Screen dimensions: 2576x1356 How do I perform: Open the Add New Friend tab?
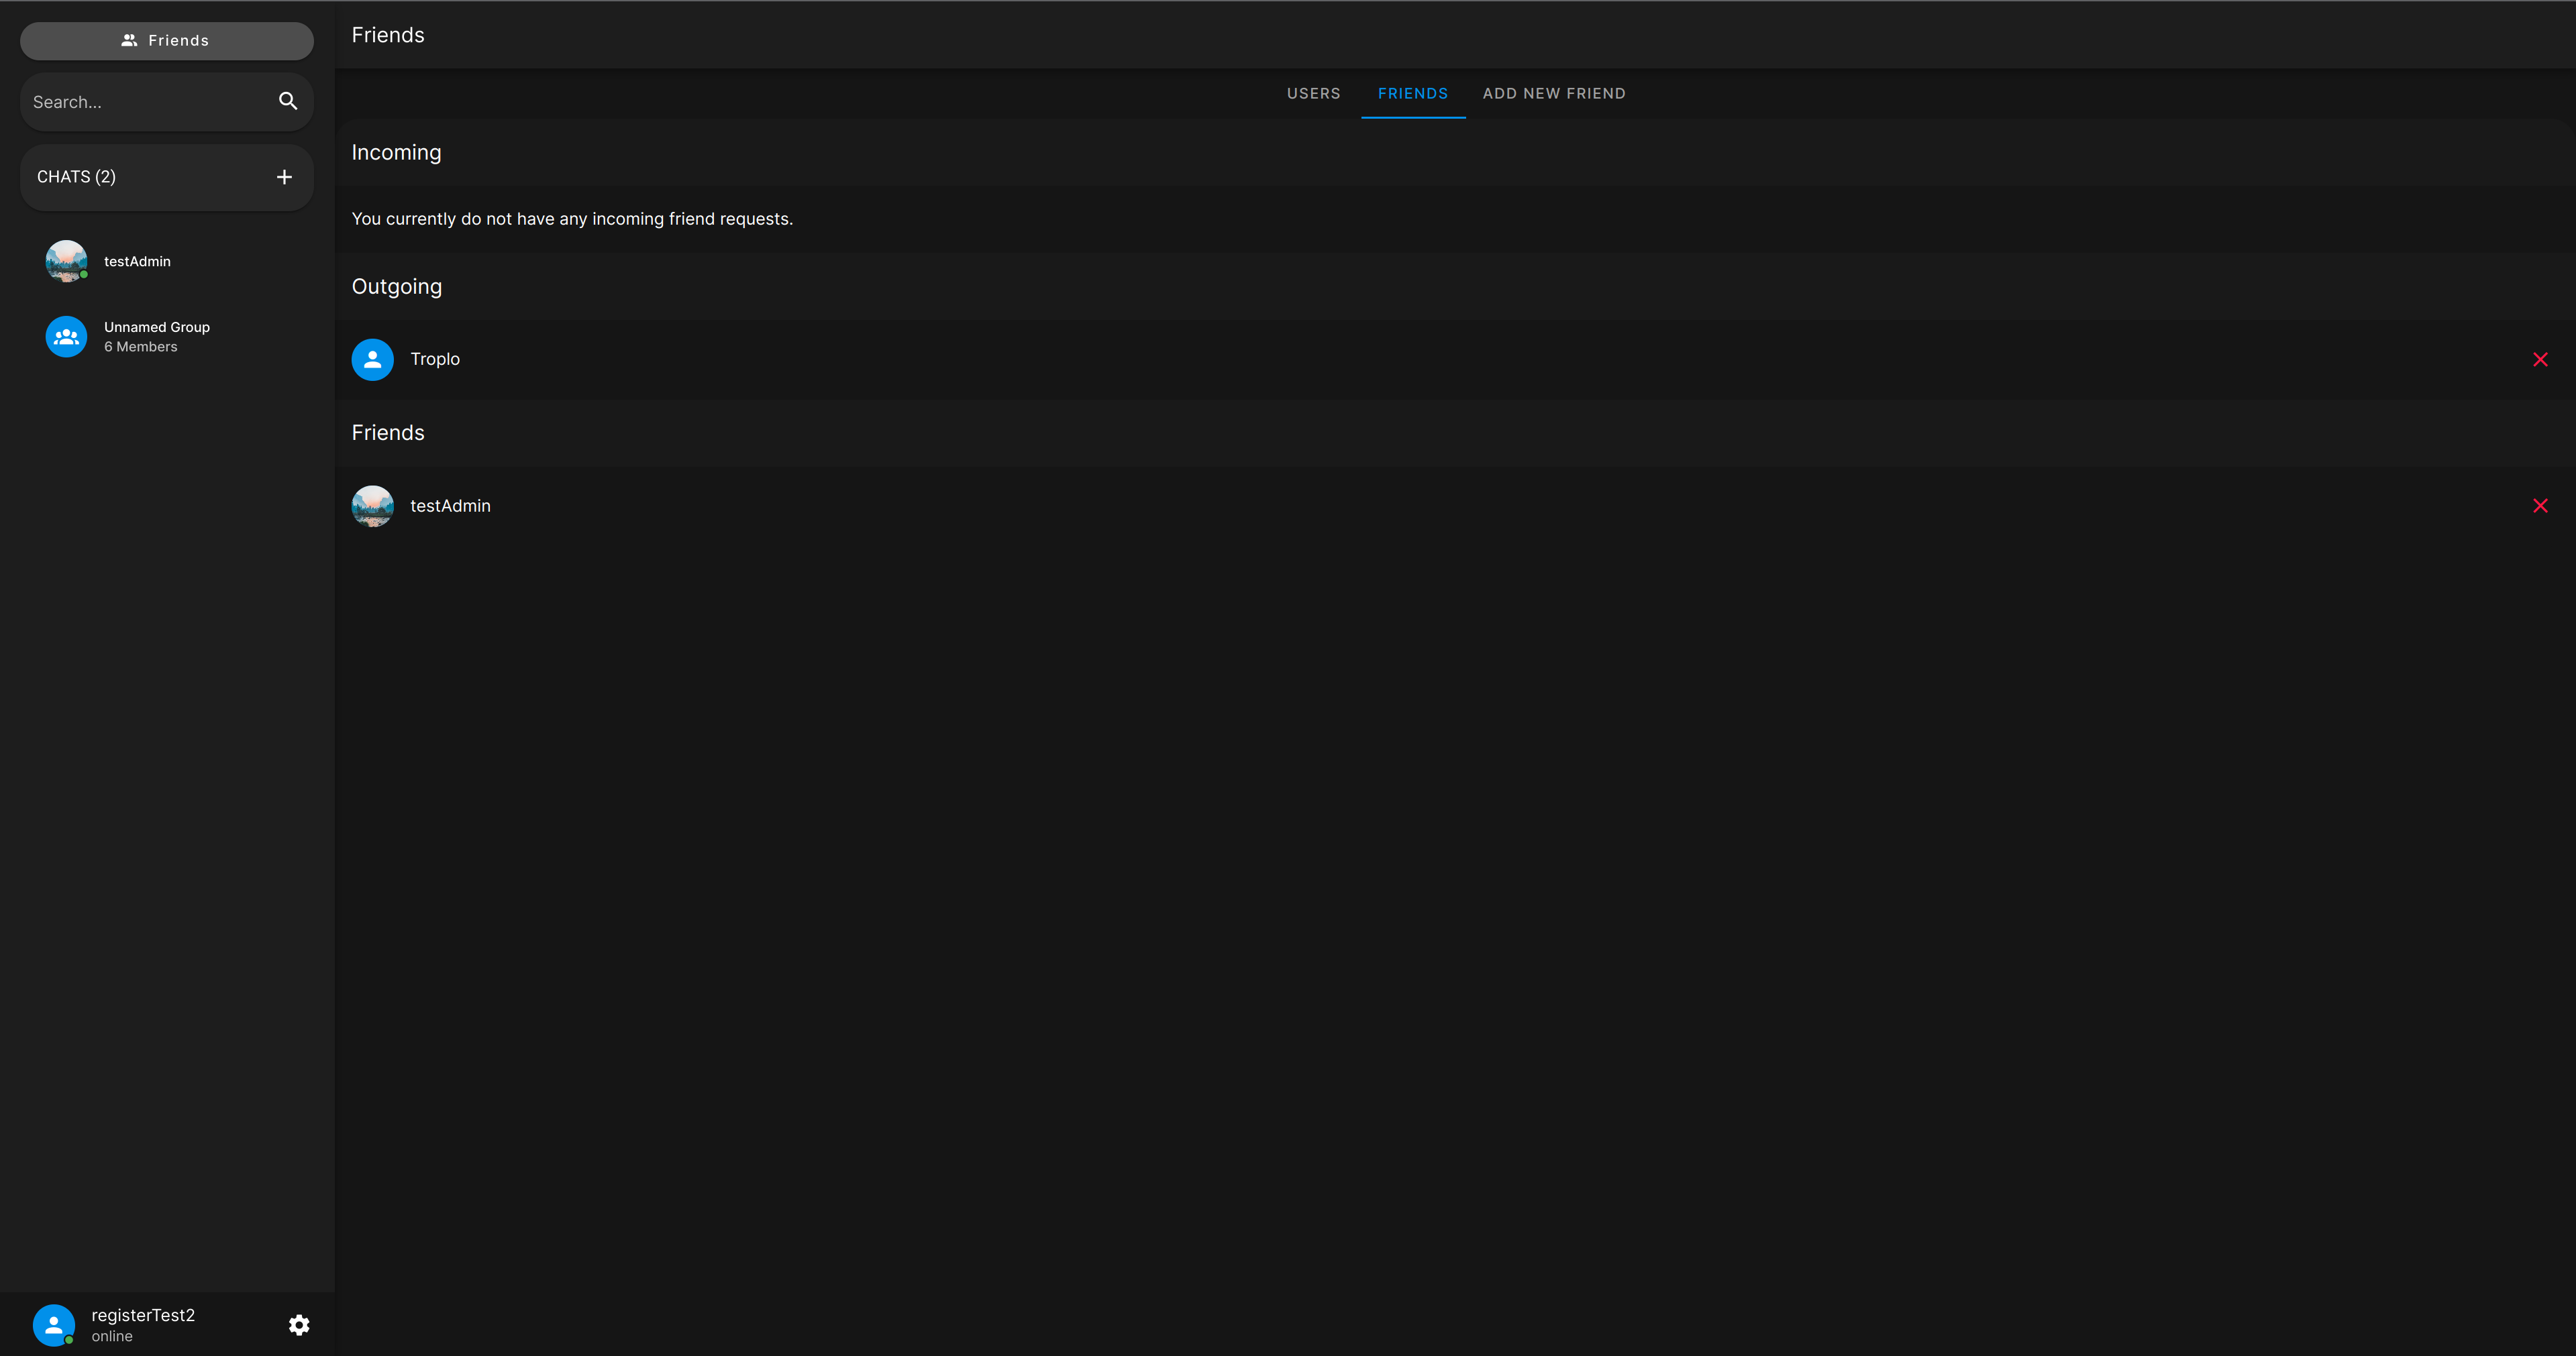point(1553,94)
